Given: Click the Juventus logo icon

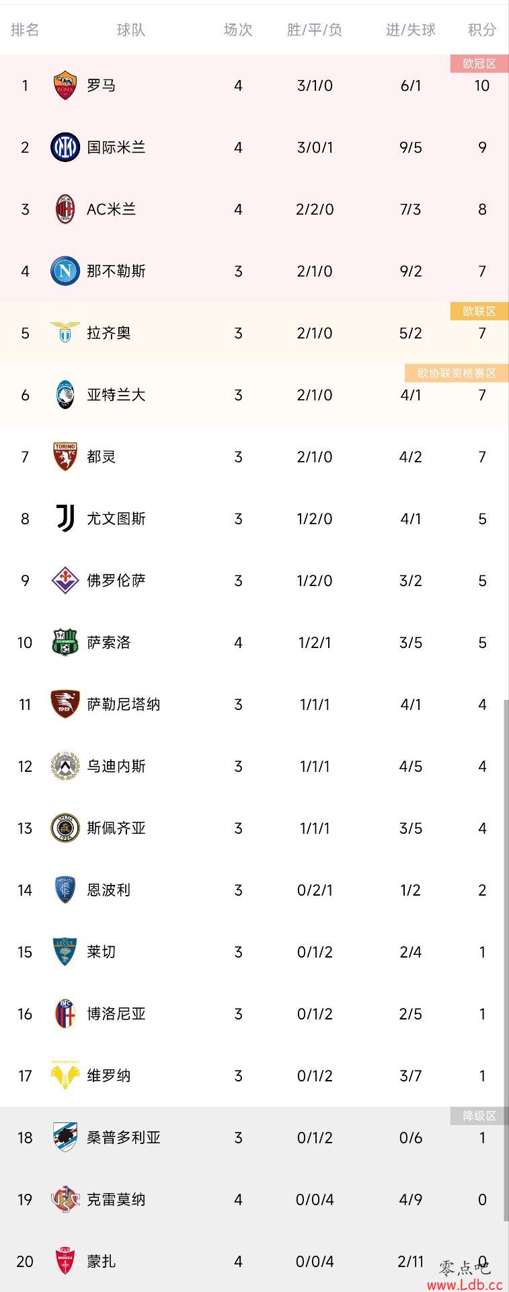Looking at the screenshot, I should (65, 519).
